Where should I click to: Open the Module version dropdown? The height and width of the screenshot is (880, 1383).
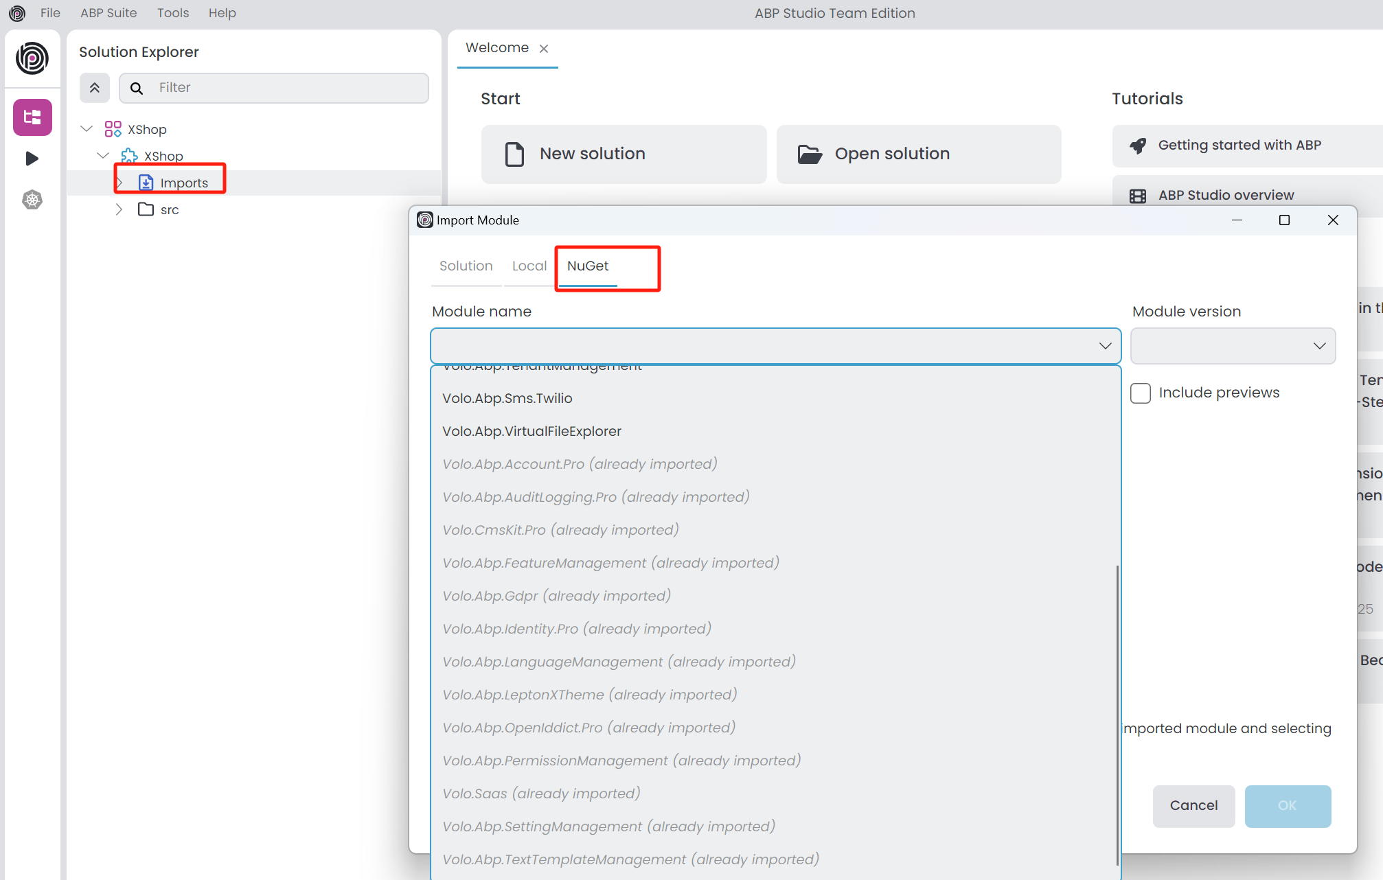[1233, 346]
